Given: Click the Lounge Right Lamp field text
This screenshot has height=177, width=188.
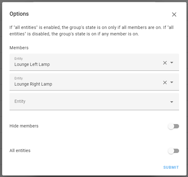Looking at the screenshot, I should 33,84.
